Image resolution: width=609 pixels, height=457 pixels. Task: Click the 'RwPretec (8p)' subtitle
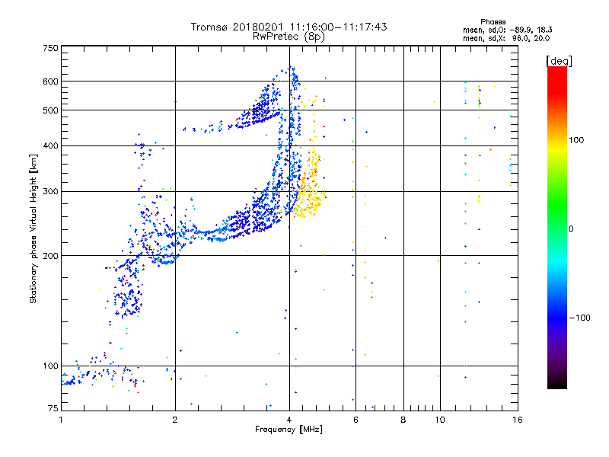289,37
